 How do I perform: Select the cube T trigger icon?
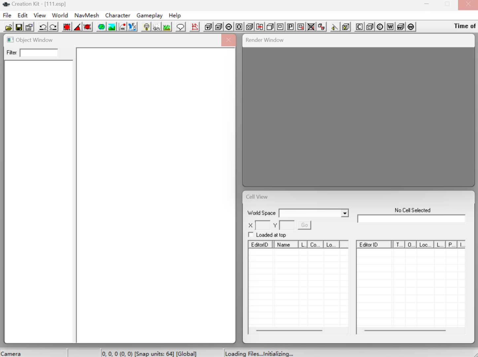(208, 27)
